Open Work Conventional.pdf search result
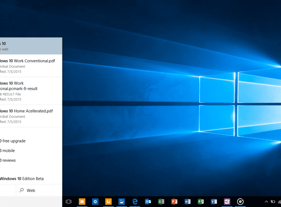The height and width of the screenshot is (207, 281). pyautogui.click(x=31, y=66)
